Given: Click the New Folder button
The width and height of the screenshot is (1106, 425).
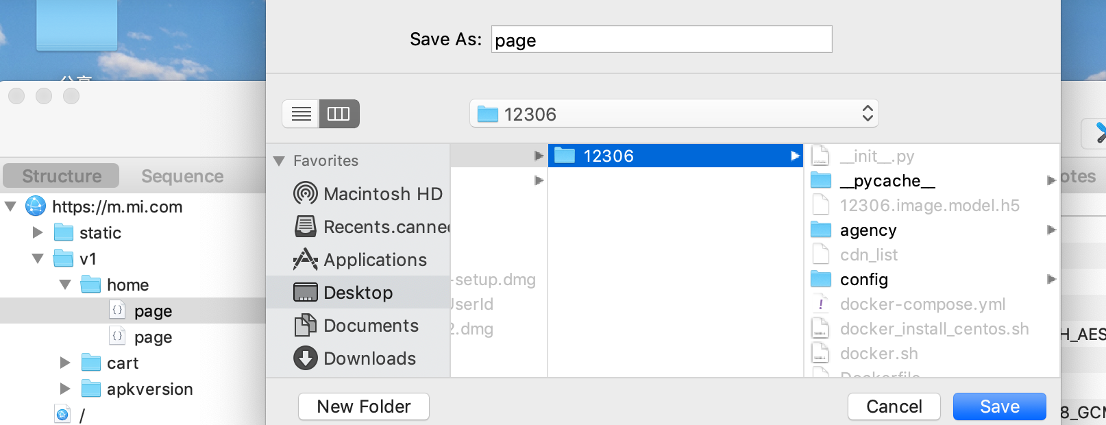Looking at the screenshot, I should click(x=364, y=406).
